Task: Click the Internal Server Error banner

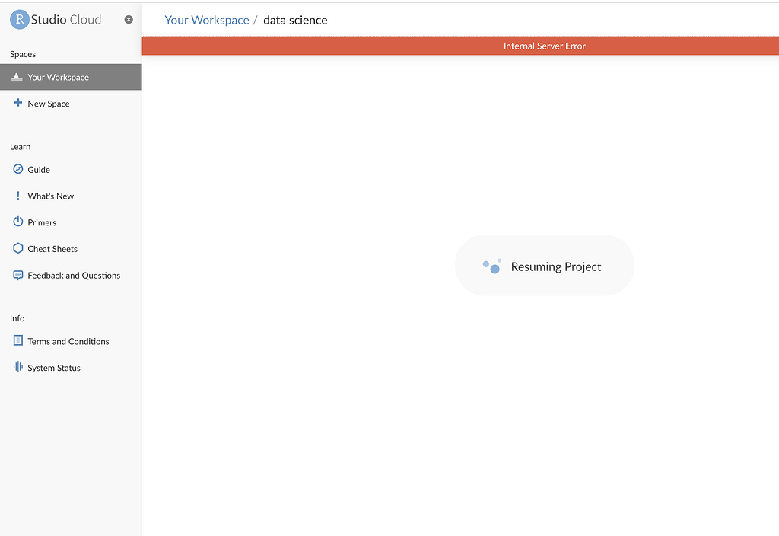Action: (x=460, y=46)
